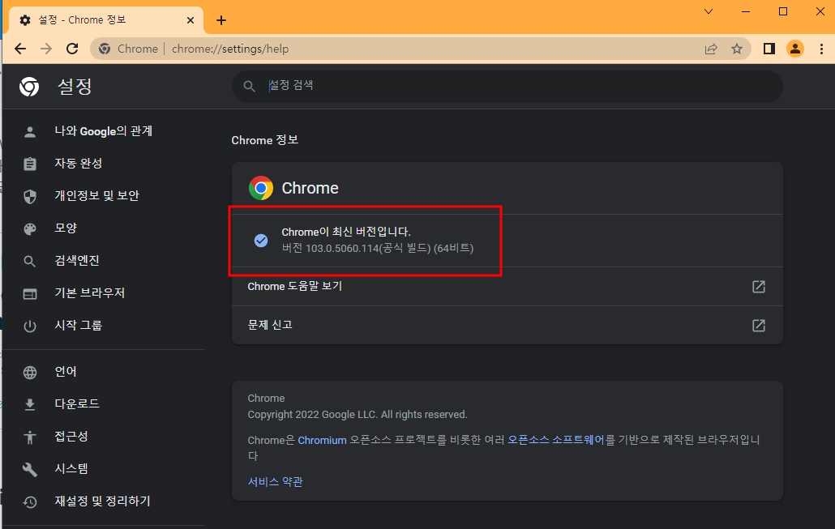The height and width of the screenshot is (529, 835).
Task: Open the 서비스 약관 link
Action: 274,480
